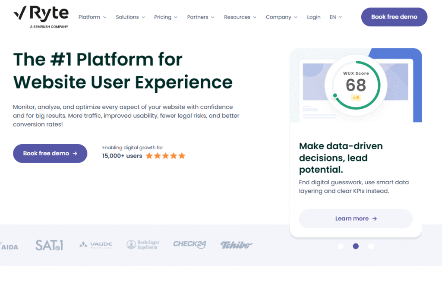
Task: Click the AIDA logo
Action: (x=9, y=246)
